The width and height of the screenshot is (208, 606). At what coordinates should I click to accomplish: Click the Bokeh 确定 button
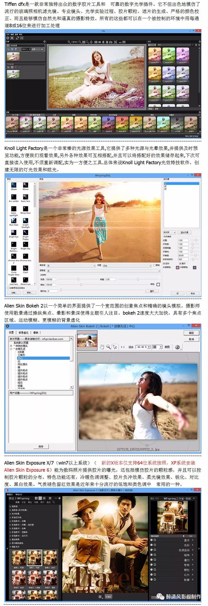point(191,333)
